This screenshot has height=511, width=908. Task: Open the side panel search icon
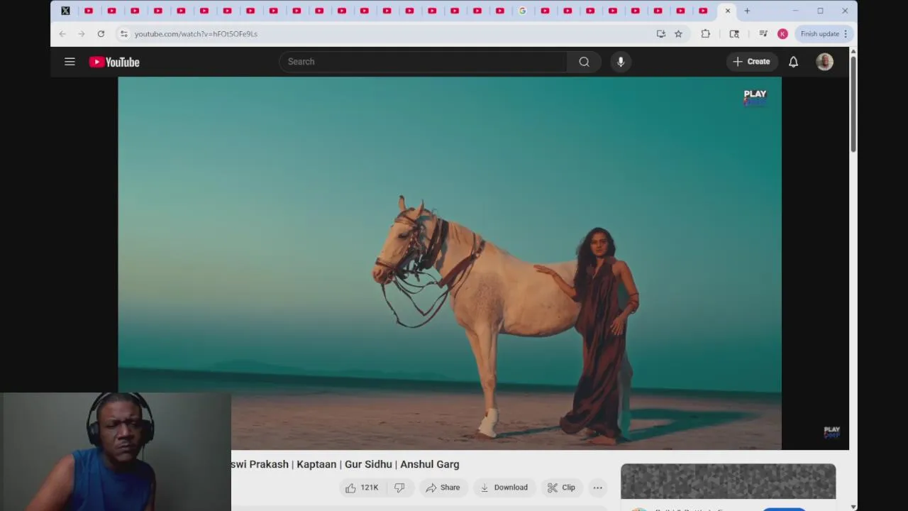click(734, 33)
